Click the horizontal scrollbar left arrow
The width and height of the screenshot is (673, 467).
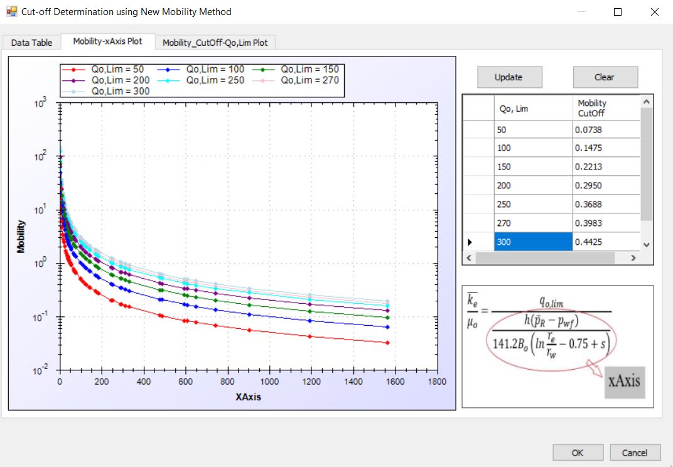pyautogui.click(x=468, y=258)
